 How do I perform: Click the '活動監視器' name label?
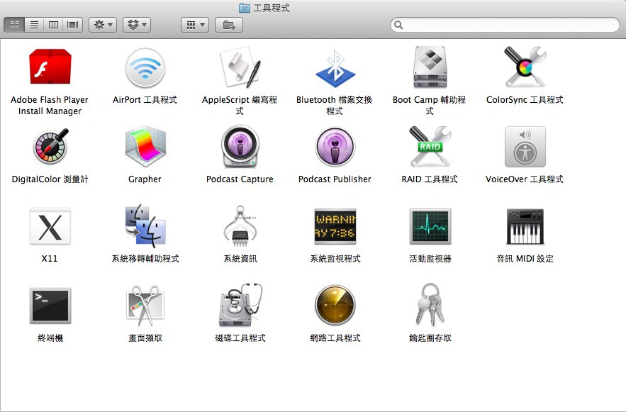click(x=430, y=258)
